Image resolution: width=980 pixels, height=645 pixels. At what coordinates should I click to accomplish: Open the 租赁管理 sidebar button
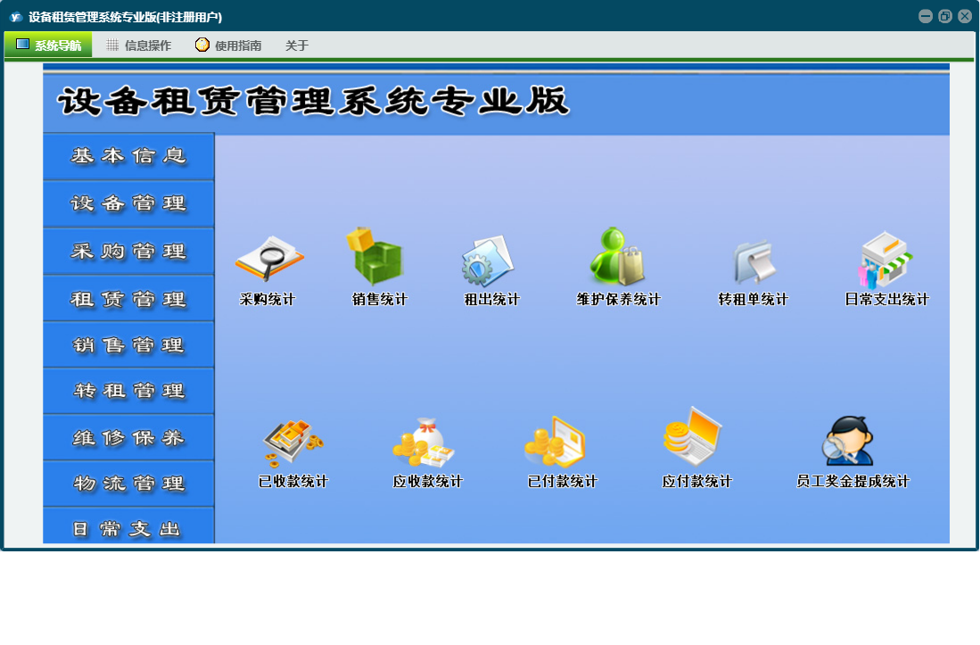coord(128,299)
